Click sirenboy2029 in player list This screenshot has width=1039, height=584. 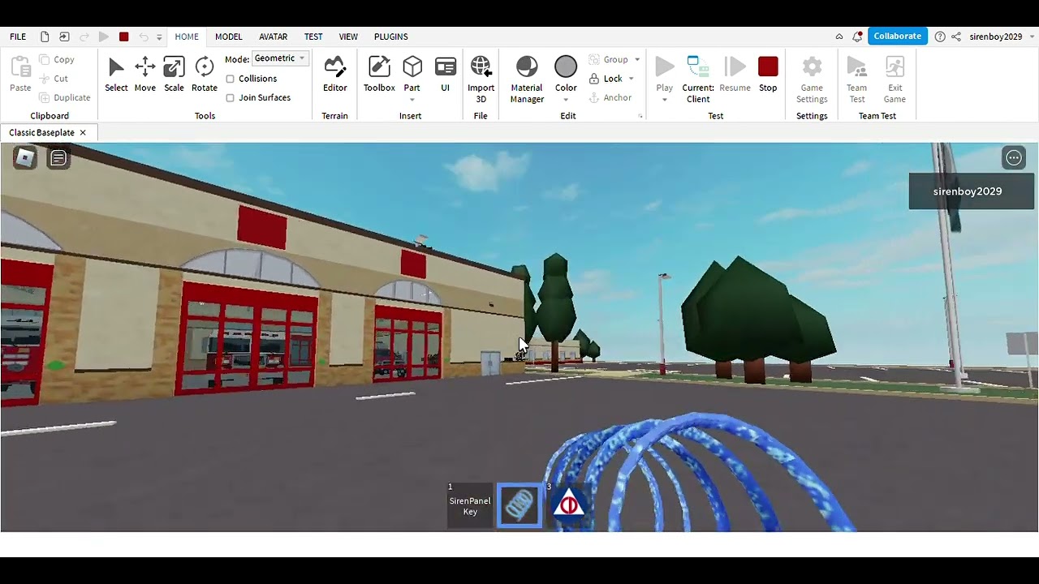pos(972,191)
